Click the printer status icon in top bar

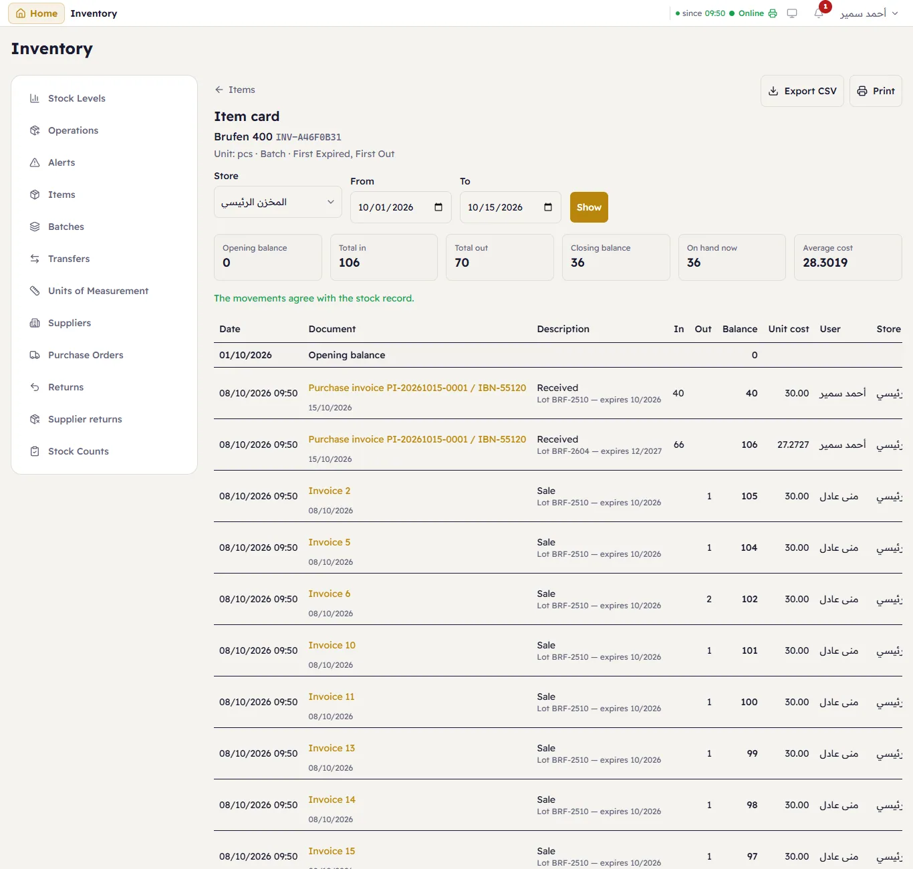click(773, 13)
